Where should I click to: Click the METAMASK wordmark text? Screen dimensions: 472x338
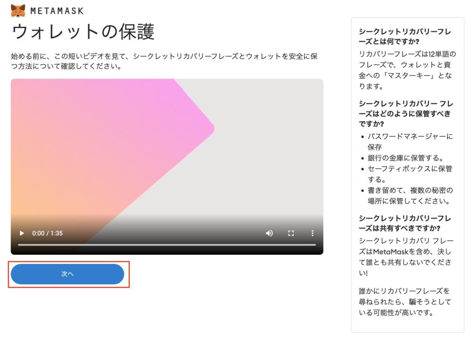(57, 11)
